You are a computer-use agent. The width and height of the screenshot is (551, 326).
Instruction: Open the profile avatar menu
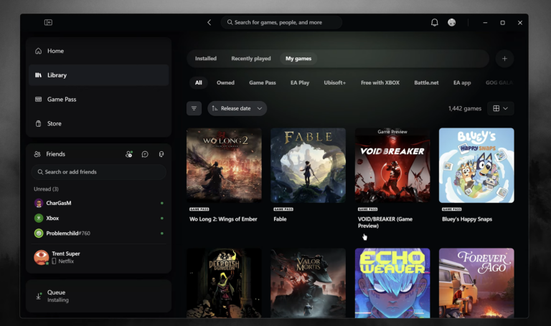click(451, 22)
